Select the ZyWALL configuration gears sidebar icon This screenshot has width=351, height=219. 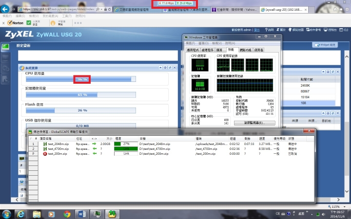point(5,69)
